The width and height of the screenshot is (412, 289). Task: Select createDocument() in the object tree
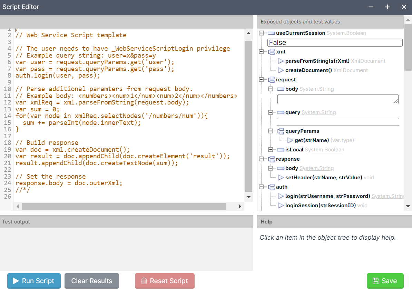coord(309,70)
